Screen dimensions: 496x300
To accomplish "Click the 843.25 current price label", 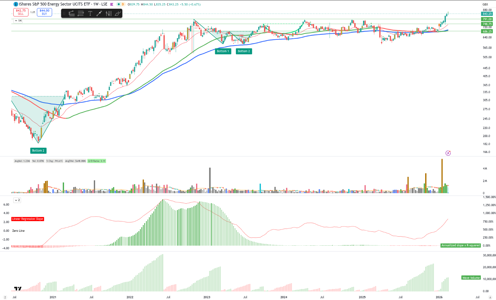I will click(x=487, y=14).
